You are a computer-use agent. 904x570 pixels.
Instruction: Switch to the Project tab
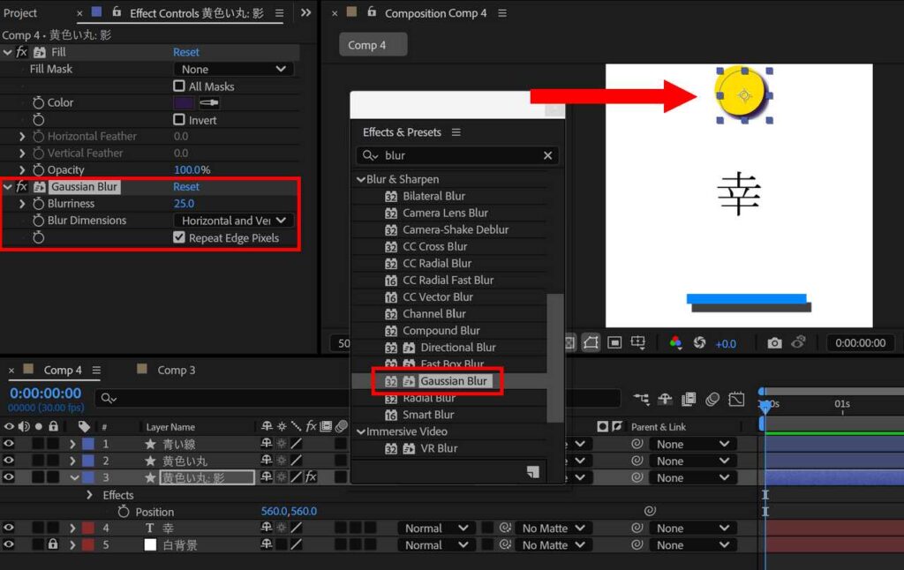(20, 12)
